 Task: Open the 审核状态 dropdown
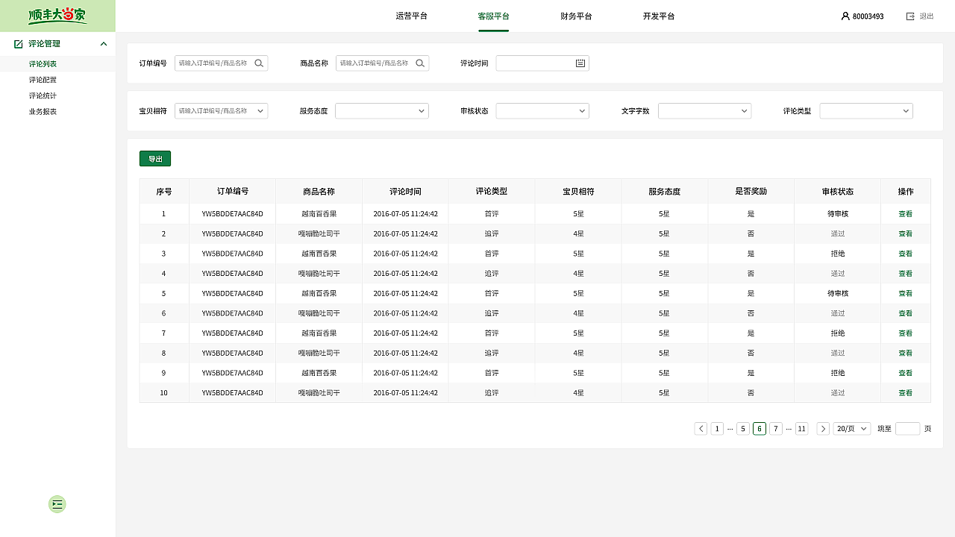pyautogui.click(x=542, y=111)
